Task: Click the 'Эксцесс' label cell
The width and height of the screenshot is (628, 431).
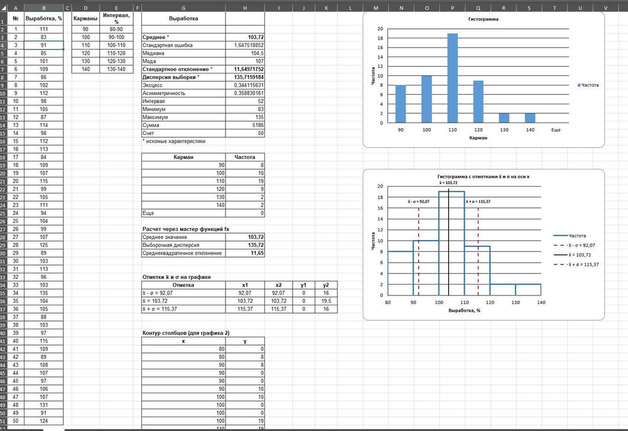Action: coord(183,85)
